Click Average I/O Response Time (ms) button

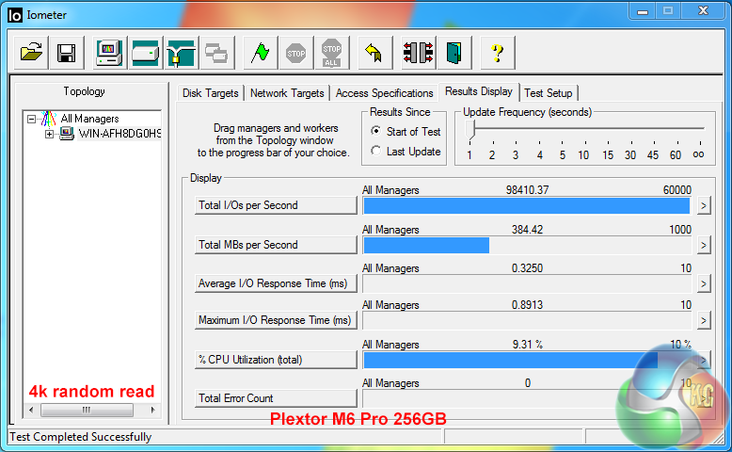coord(276,283)
